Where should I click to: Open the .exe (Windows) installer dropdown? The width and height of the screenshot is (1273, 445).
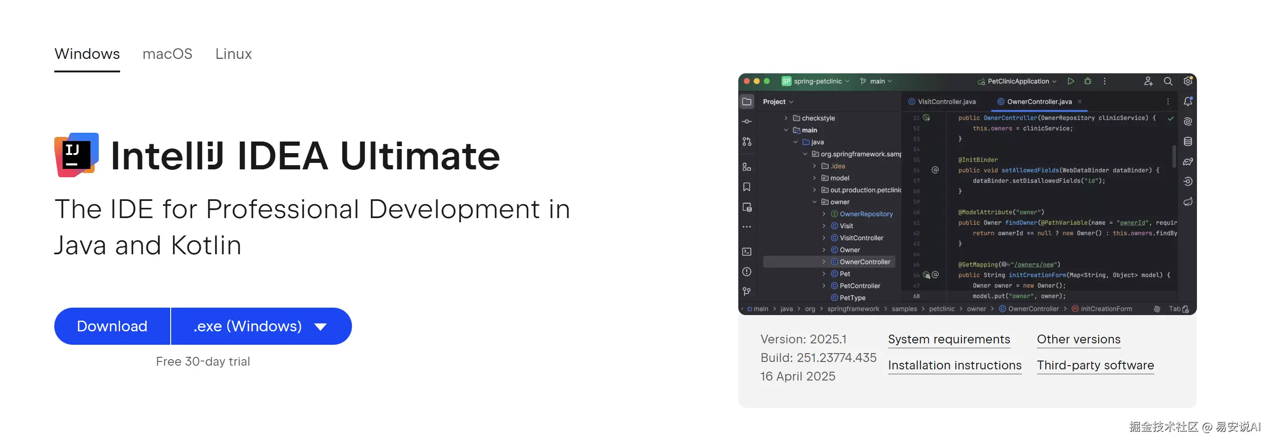coord(261,326)
